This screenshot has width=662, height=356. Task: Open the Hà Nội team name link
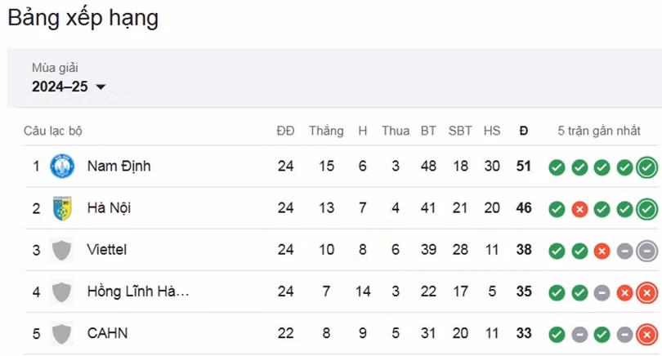[x=109, y=208]
